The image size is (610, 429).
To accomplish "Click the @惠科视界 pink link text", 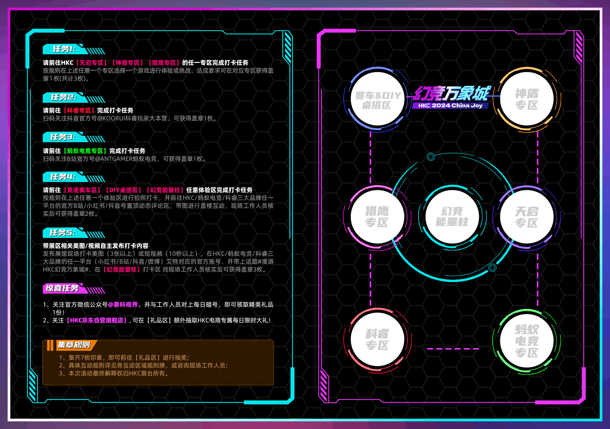I will click(x=123, y=305).
